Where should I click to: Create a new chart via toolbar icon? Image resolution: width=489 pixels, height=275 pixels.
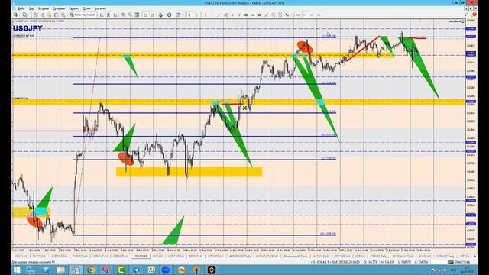pyautogui.click(x=15, y=15)
